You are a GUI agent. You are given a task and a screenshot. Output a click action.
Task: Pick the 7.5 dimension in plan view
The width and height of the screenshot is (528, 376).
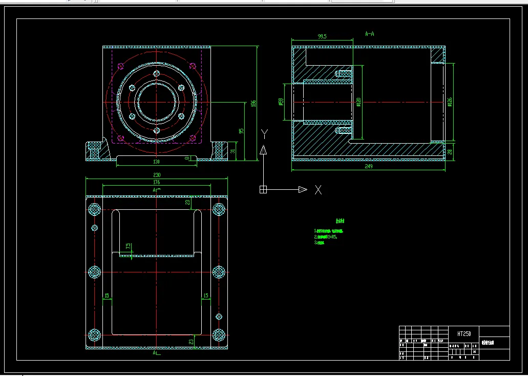coord(128,247)
